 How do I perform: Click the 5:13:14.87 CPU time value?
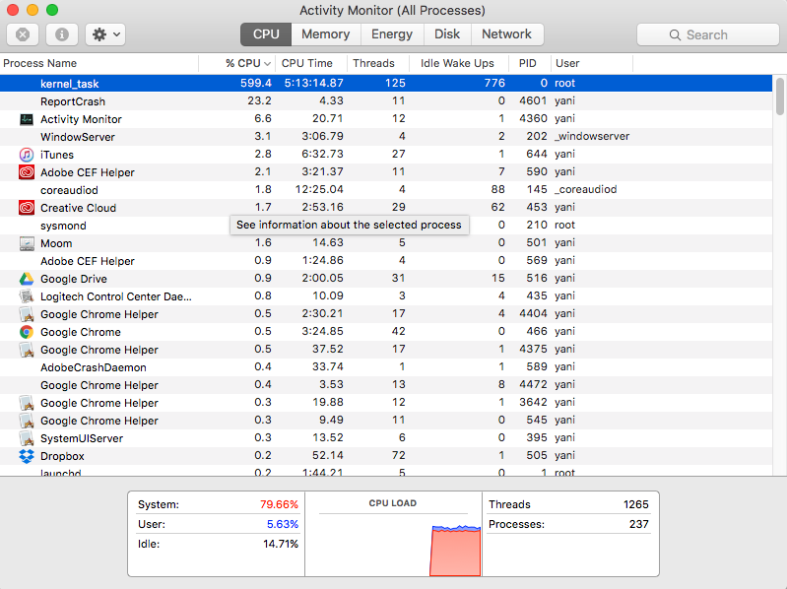pyautogui.click(x=313, y=83)
